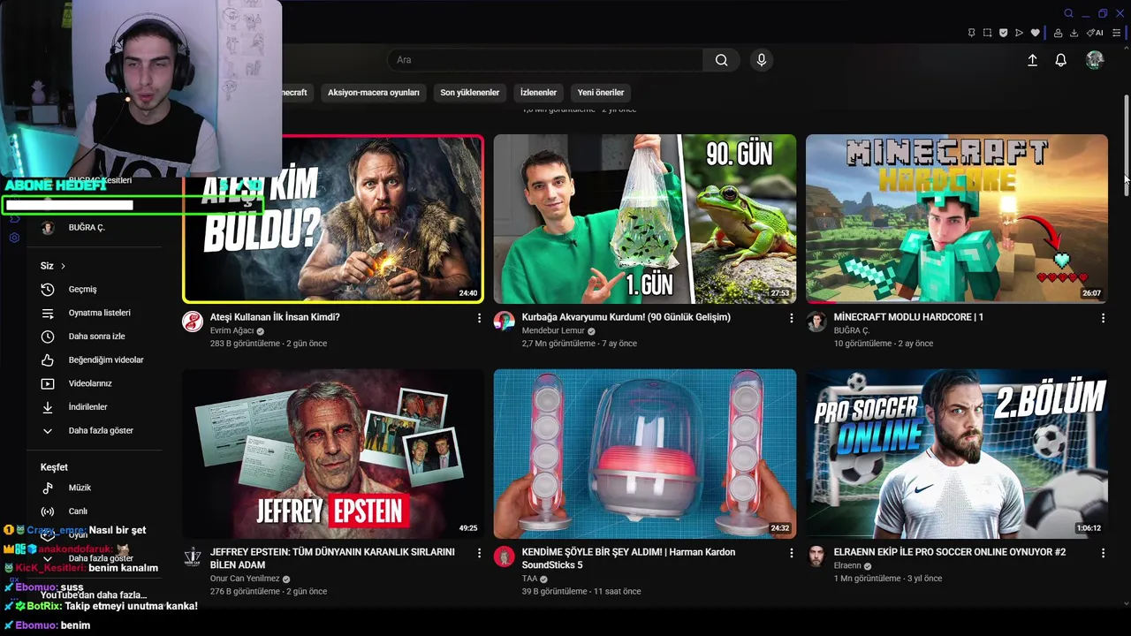Go to the Mendebur Lemur channel name
1131x636 pixels.
553,330
